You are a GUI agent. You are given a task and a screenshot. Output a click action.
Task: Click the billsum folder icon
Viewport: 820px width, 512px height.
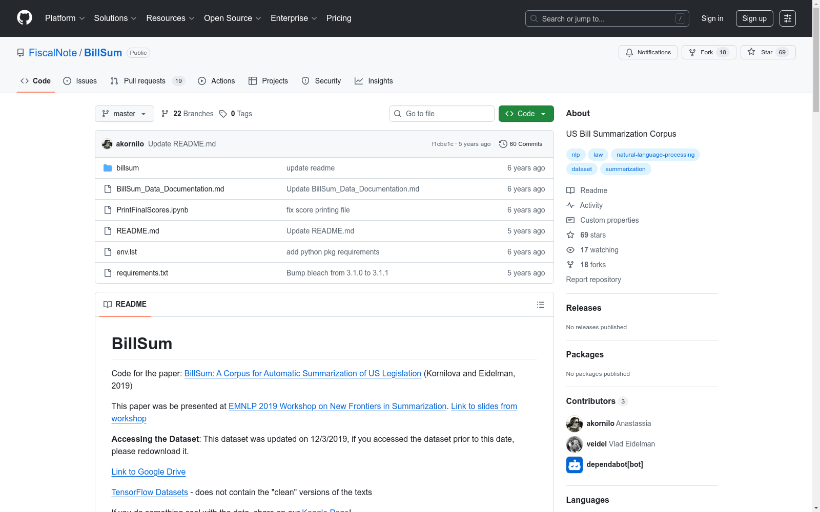coord(108,168)
